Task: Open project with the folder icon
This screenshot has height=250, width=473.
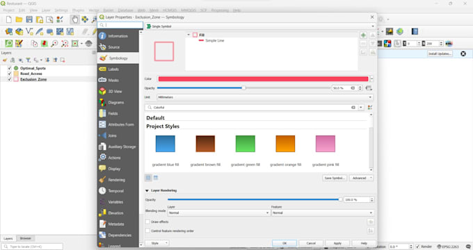Action: click(x=19, y=20)
